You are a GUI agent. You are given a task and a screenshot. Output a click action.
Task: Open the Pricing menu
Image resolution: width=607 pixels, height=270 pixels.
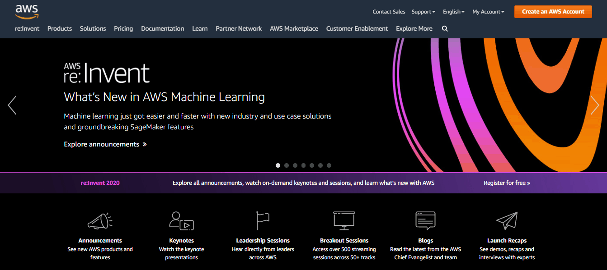click(x=123, y=28)
